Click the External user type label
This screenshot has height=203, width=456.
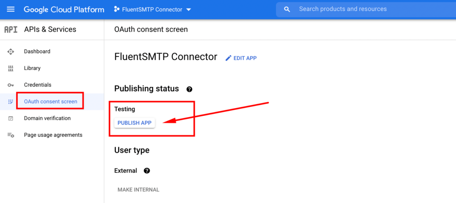tap(126, 171)
